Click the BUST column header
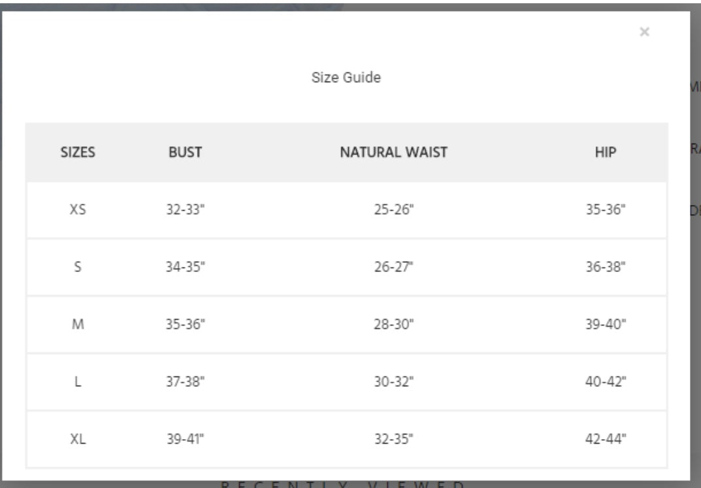Viewport: 701px width, 488px height. coord(186,153)
